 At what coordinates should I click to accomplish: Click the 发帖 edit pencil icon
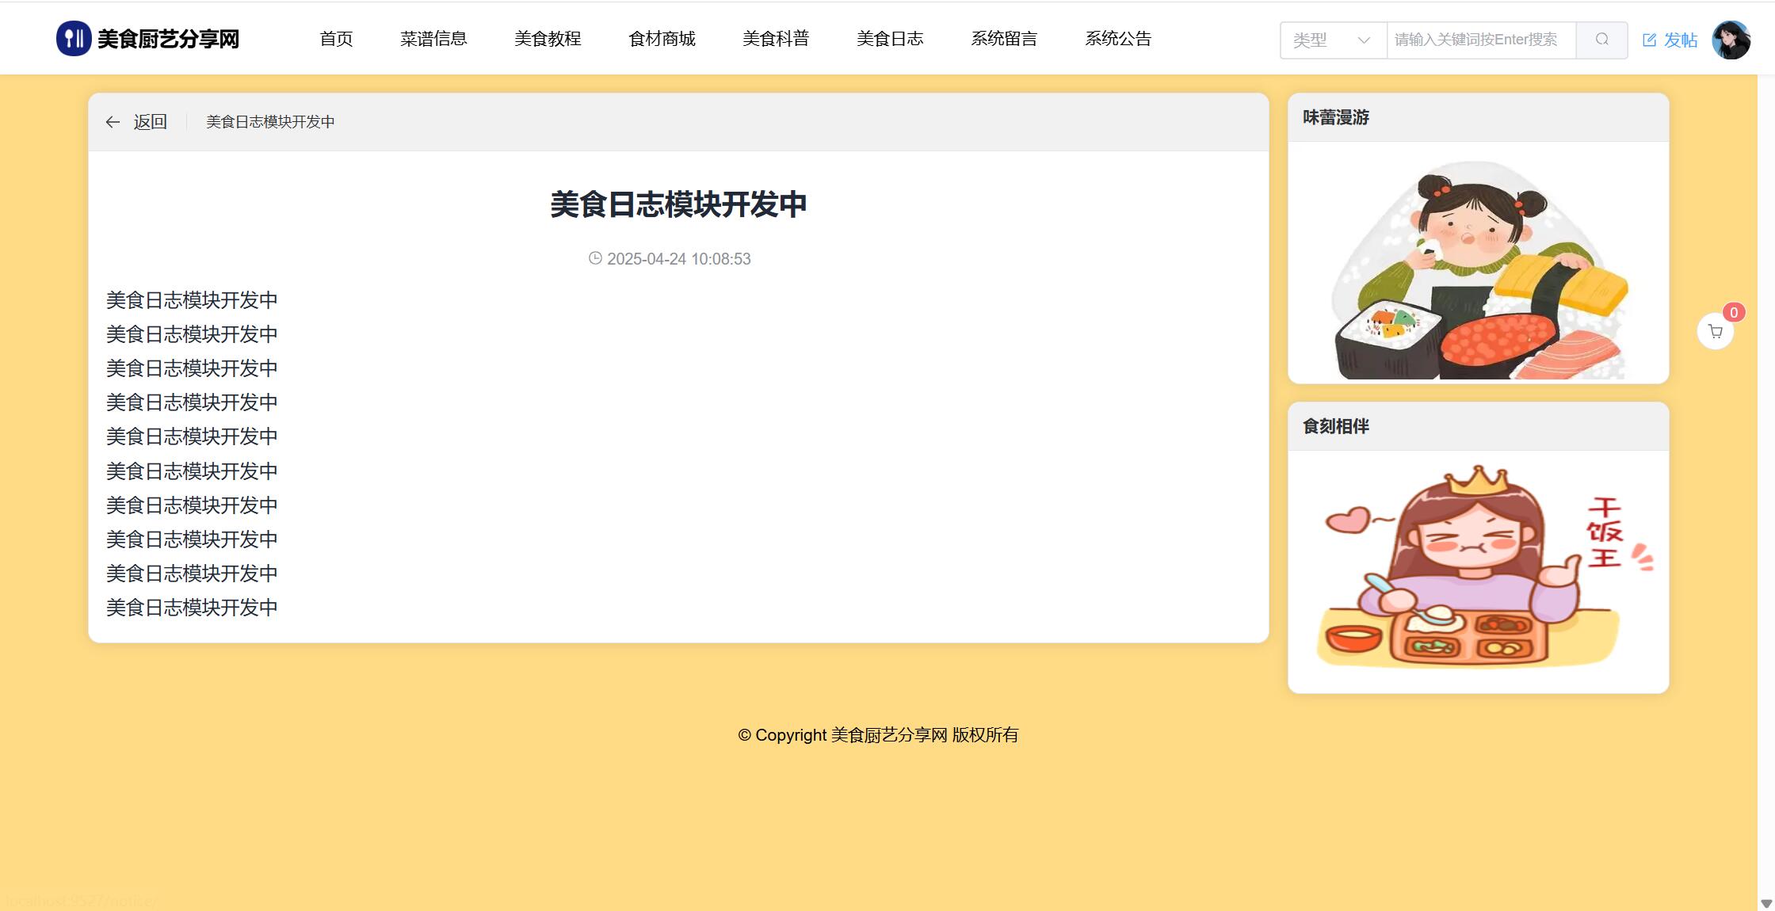[x=1649, y=40]
